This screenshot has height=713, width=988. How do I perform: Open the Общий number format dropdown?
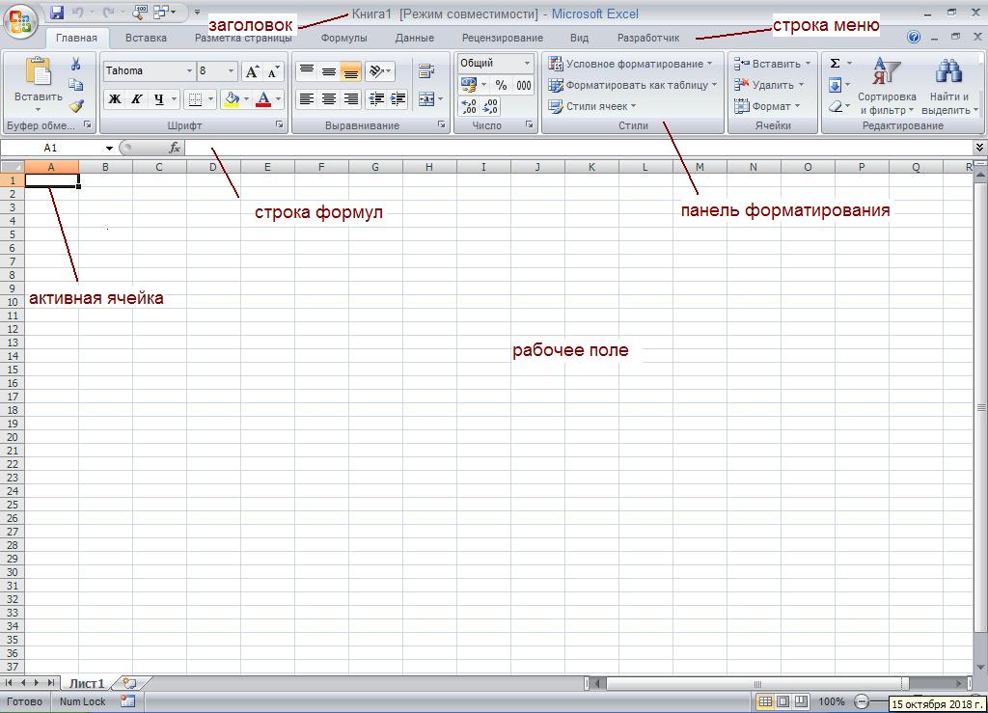(x=527, y=63)
